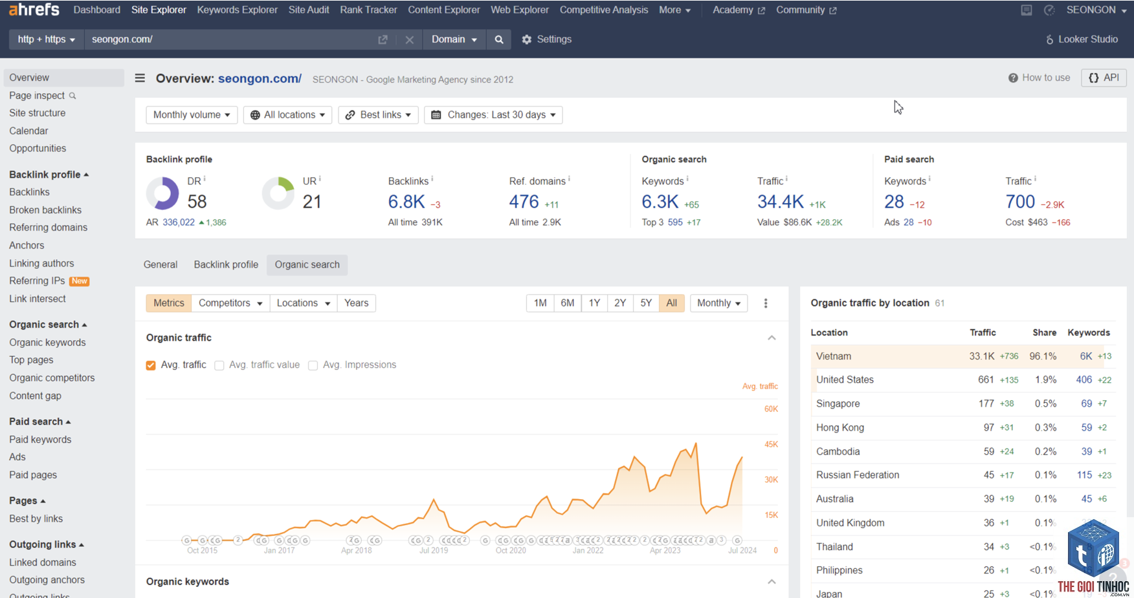Toggle hamburger sidebar menu icon
Viewport: 1134px width, 598px height.
tap(140, 78)
